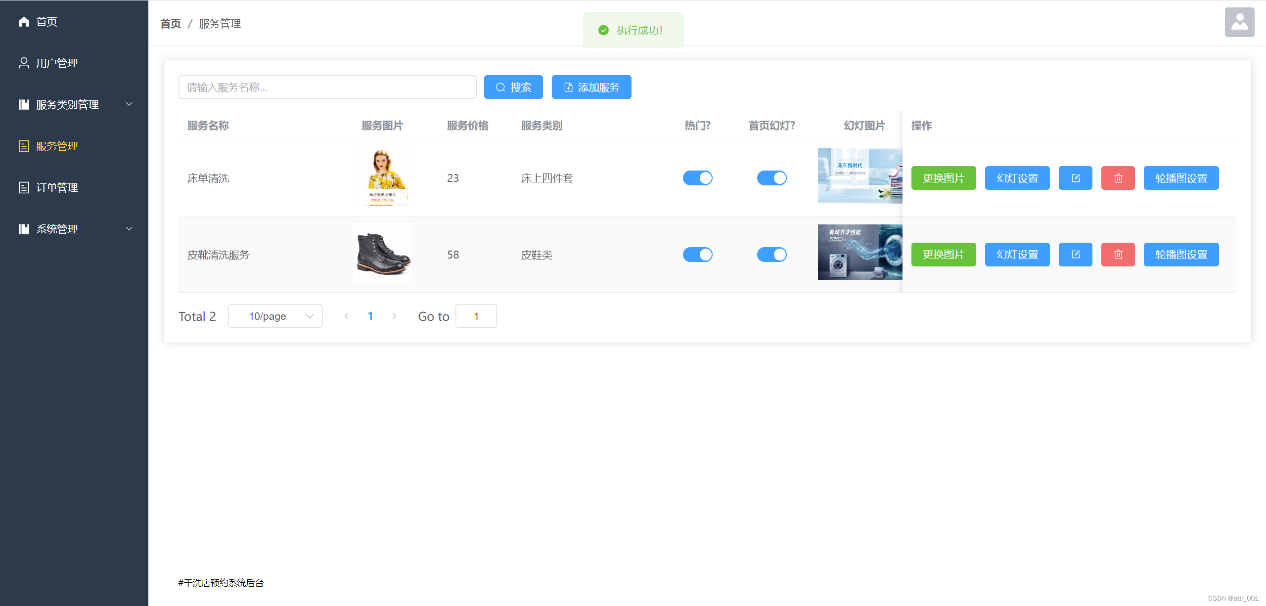
Task: Turn off 首页幻灯 toggle for 皮靴清洗服务
Action: [x=771, y=254]
